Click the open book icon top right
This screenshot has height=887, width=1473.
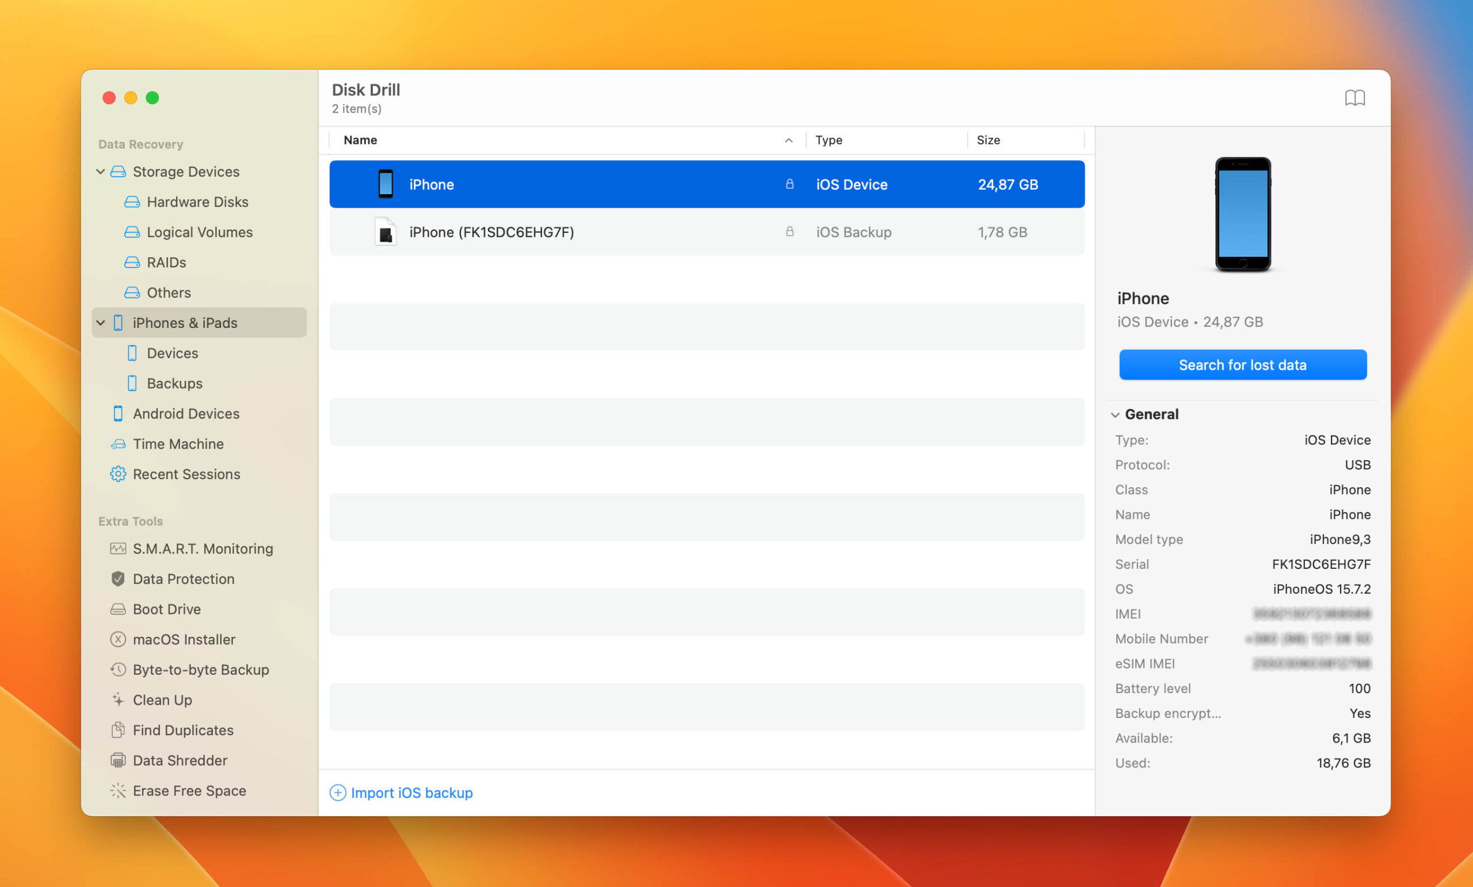tap(1355, 98)
